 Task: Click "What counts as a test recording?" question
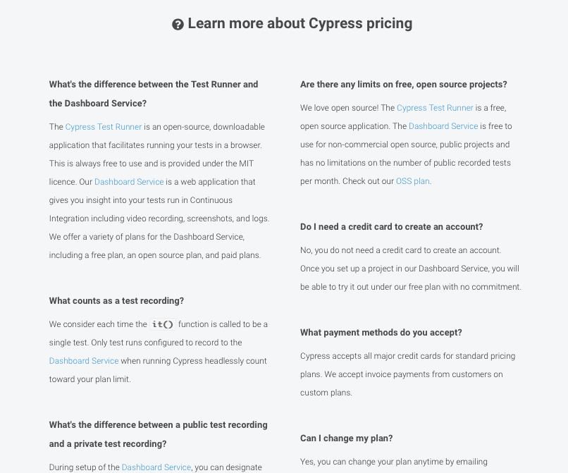pyautogui.click(x=117, y=301)
